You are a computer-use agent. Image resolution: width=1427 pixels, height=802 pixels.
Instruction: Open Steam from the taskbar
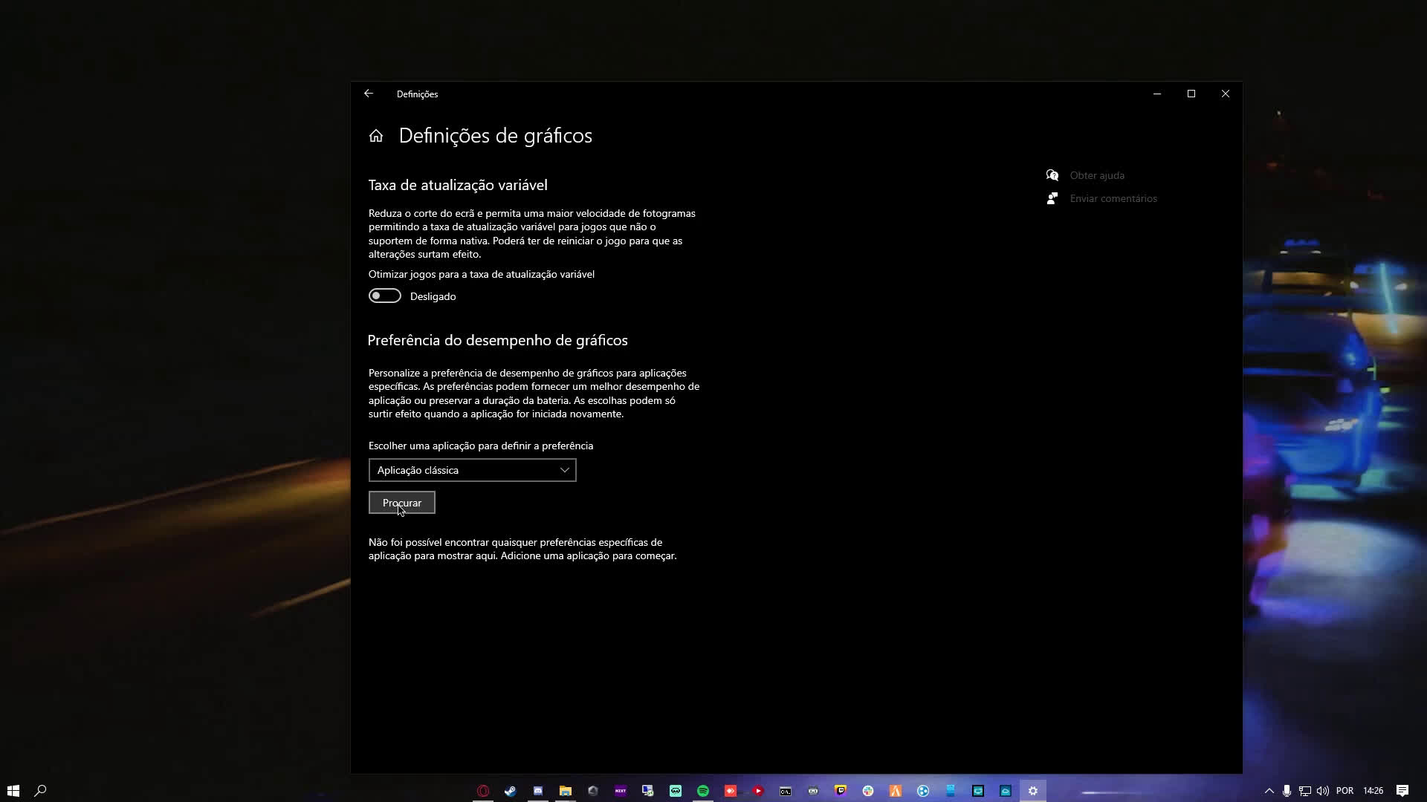pyautogui.click(x=510, y=790)
